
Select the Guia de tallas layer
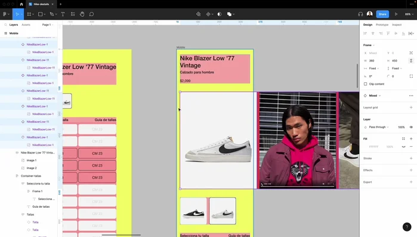41,207
